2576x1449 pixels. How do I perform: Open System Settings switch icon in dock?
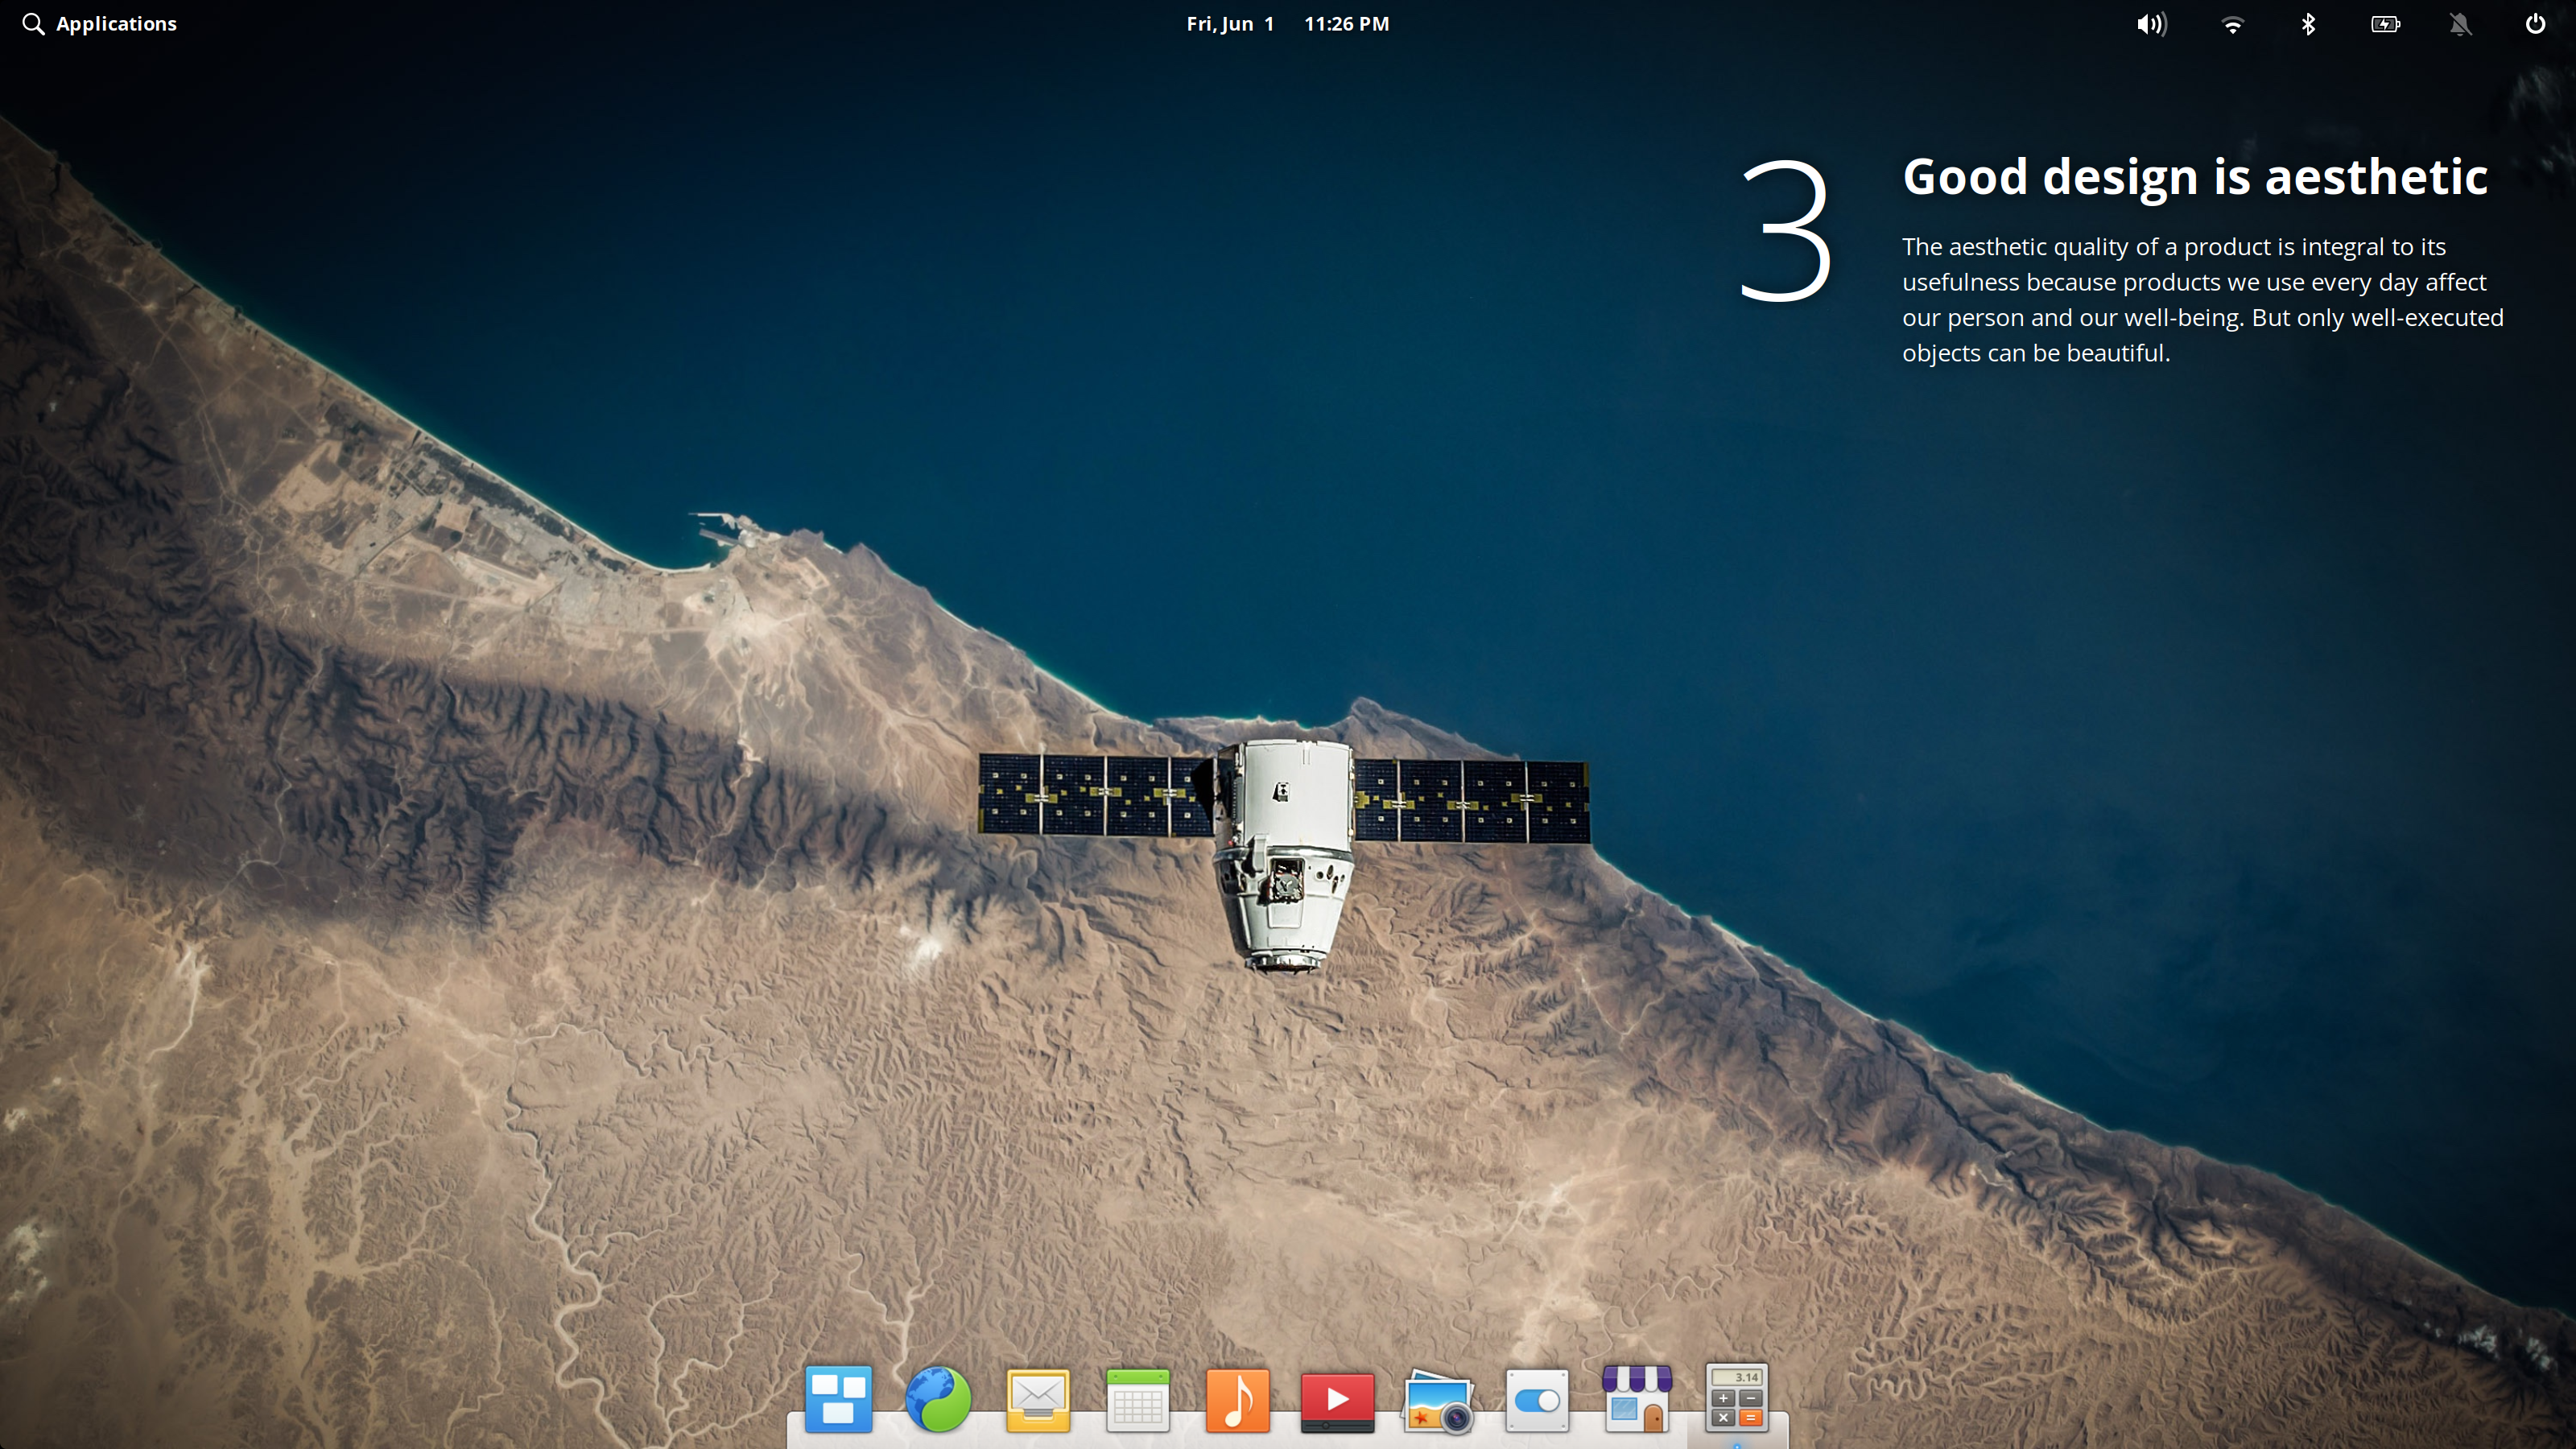[x=1537, y=1400]
